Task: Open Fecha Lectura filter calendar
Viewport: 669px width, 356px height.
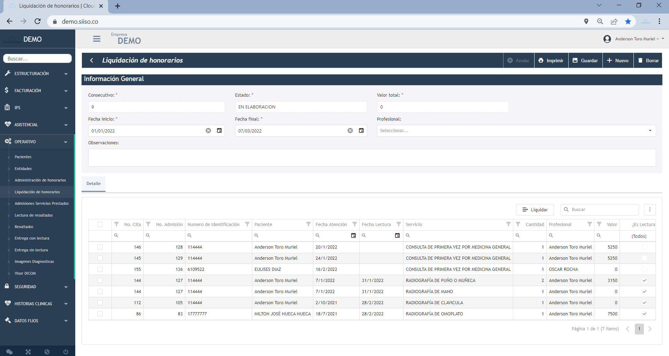Action: pos(397,235)
